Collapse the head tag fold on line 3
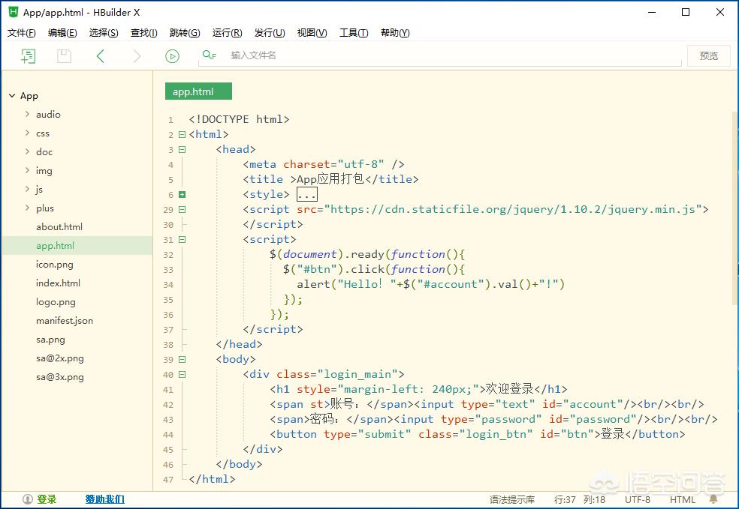 click(x=182, y=150)
